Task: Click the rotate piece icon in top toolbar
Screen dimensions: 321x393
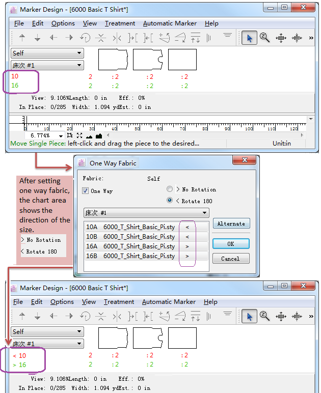Action: [x=85, y=38]
